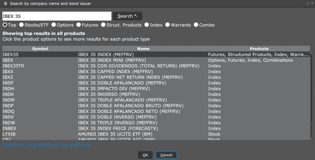Select the LYXIB Amundi ETF row
315x160 pixels.
[x=156, y=134]
